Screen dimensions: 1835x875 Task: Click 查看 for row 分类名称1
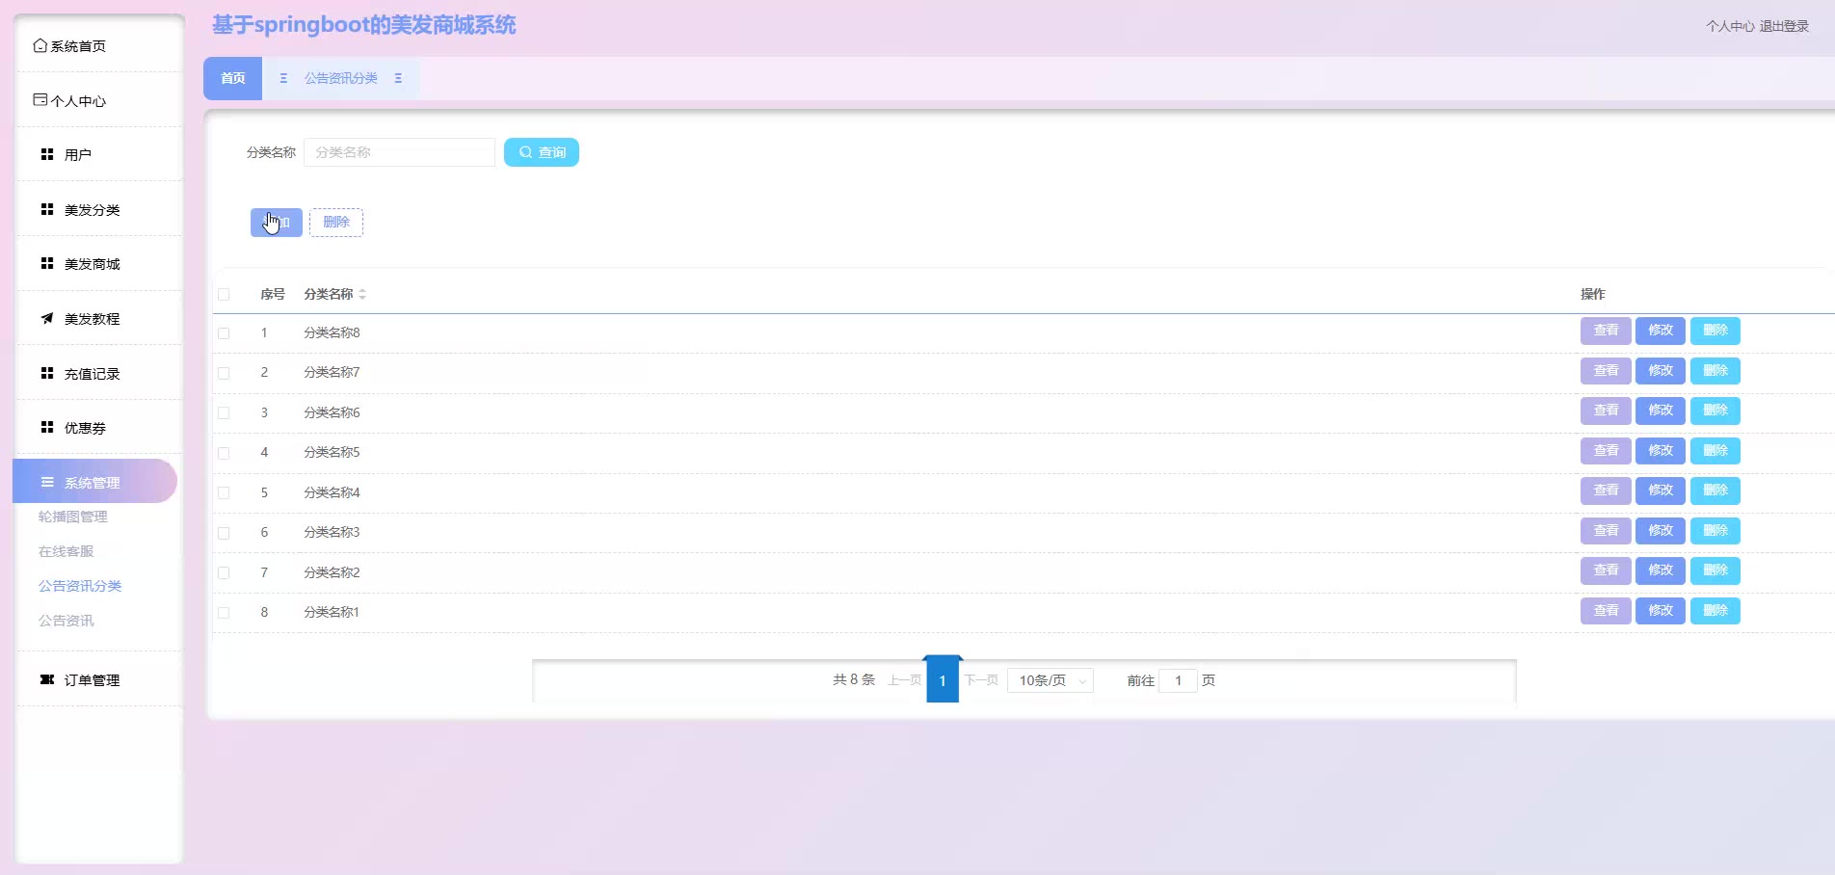click(1606, 611)
